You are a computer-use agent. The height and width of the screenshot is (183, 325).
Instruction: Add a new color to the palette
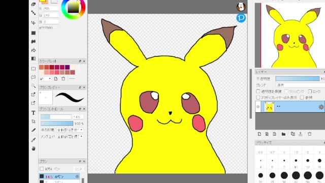[x=56, y=79]
